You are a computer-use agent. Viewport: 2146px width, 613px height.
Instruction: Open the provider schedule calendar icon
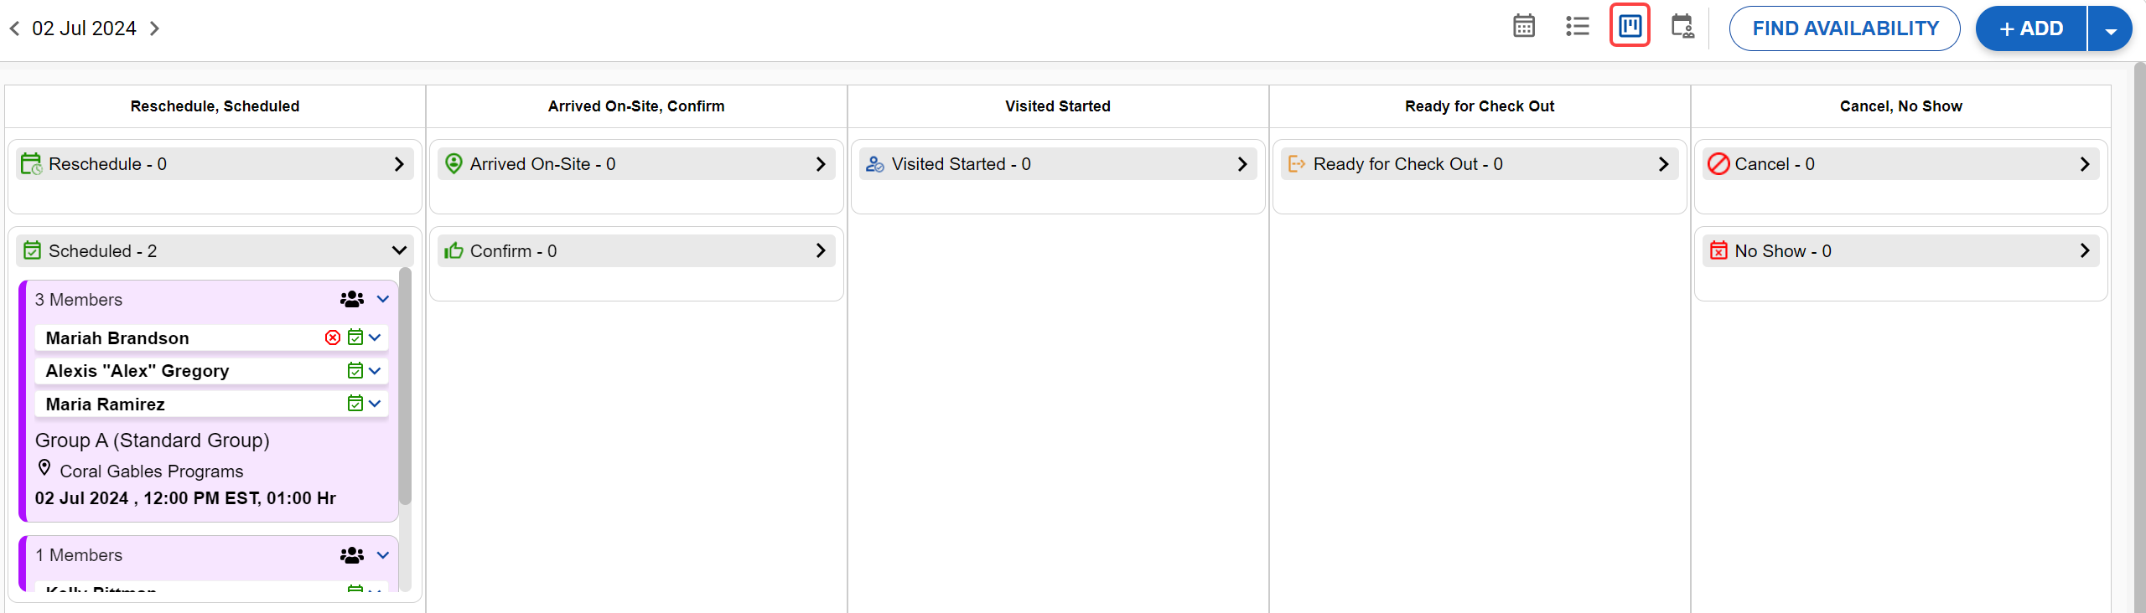[x=1682, y=27]
